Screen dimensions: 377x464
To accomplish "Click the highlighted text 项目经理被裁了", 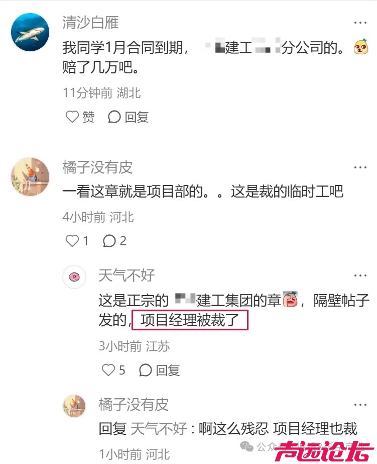I will coord(190,320).
